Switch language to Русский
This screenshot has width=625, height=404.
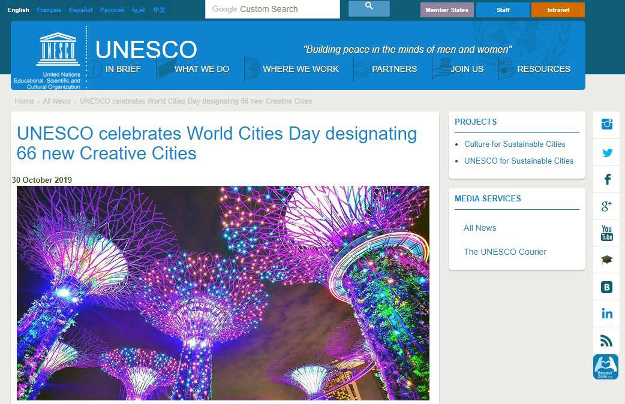[112, 10]
